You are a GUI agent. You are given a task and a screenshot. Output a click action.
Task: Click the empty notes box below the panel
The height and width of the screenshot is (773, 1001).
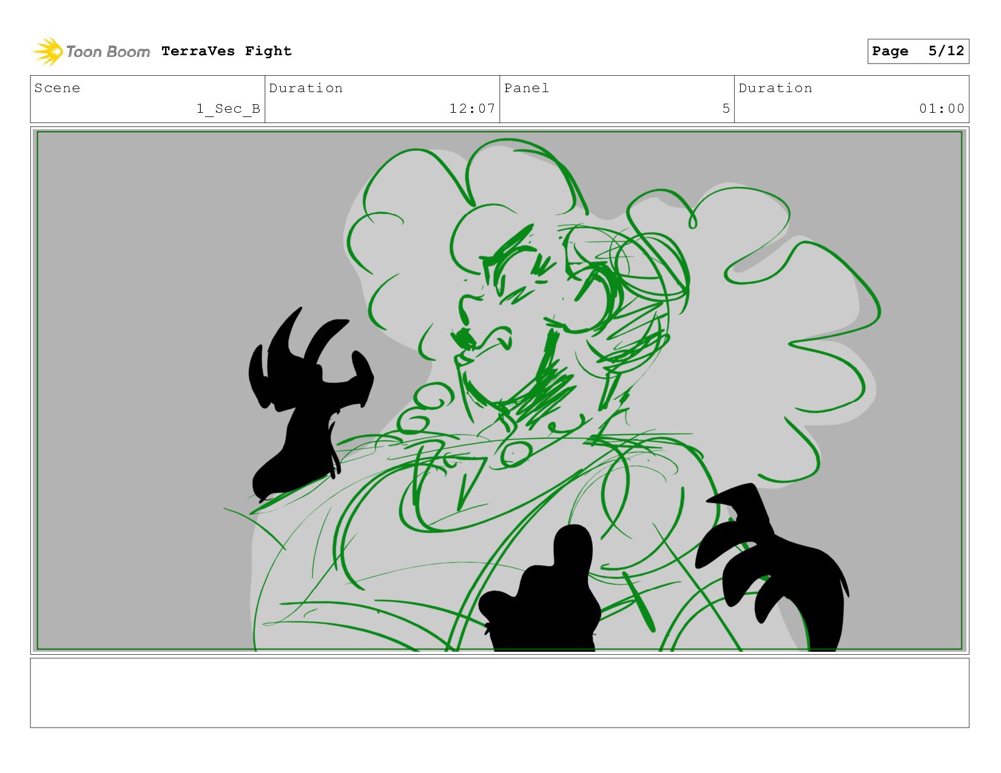499,693
